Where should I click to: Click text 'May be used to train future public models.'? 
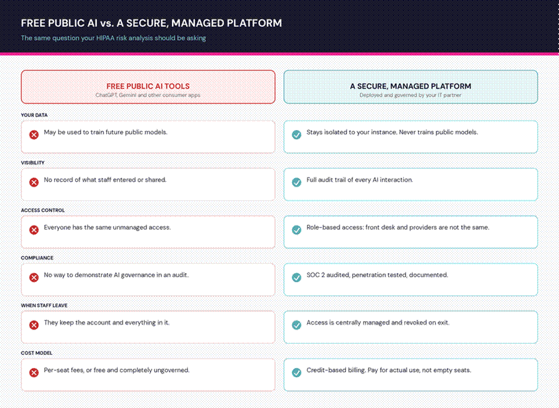click(105, 133)
